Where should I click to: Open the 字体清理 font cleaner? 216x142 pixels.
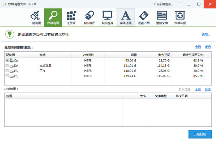click(x=126, y=18)
